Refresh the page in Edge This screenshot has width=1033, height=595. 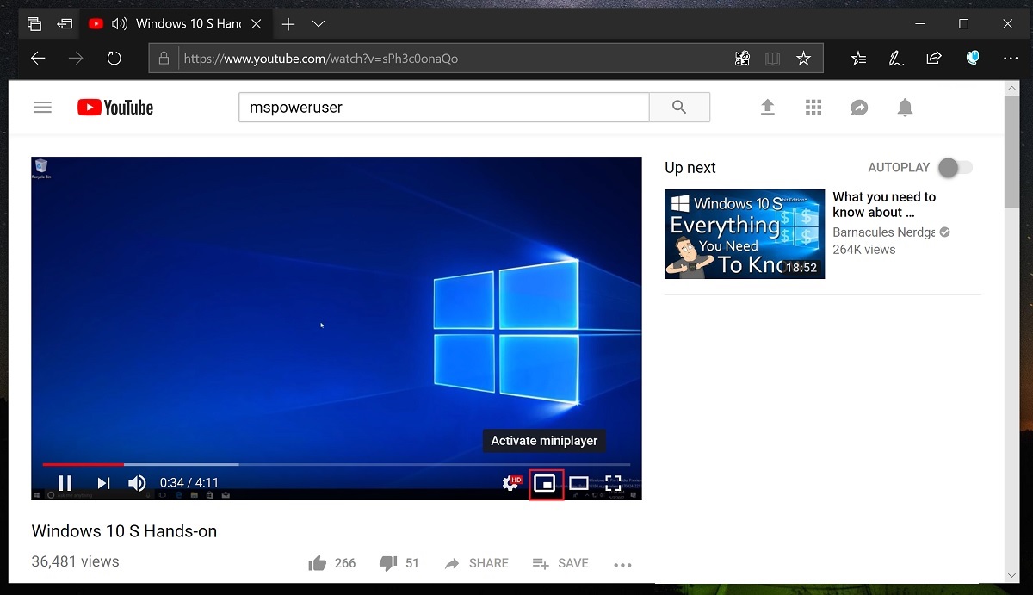point(114,59)
